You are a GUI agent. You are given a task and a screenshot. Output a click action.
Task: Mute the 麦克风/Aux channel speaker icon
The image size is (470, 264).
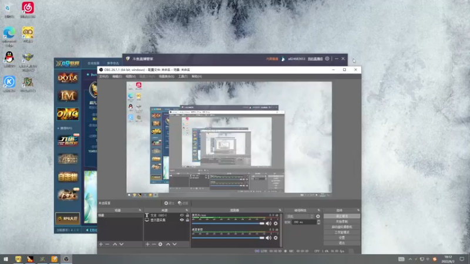pyautogui.click(x=268, y=224)
